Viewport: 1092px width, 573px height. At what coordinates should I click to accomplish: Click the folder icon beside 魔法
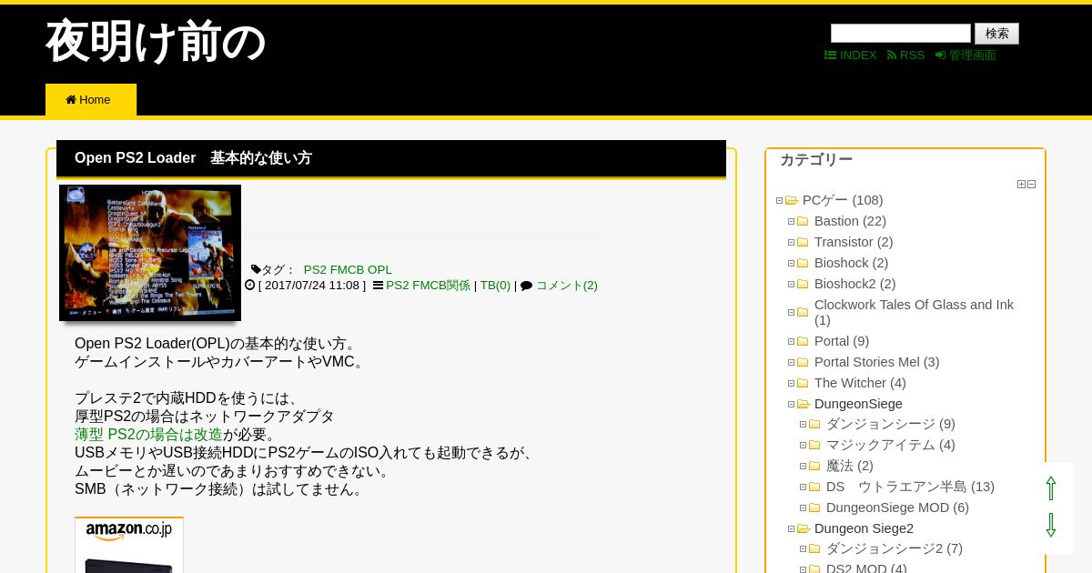click(x=814, y=467)
